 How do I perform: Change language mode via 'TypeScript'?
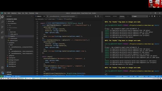[141, 76]
